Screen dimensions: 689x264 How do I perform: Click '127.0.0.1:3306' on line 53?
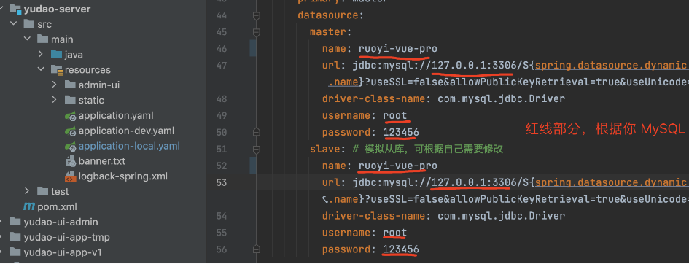point(473,182)
